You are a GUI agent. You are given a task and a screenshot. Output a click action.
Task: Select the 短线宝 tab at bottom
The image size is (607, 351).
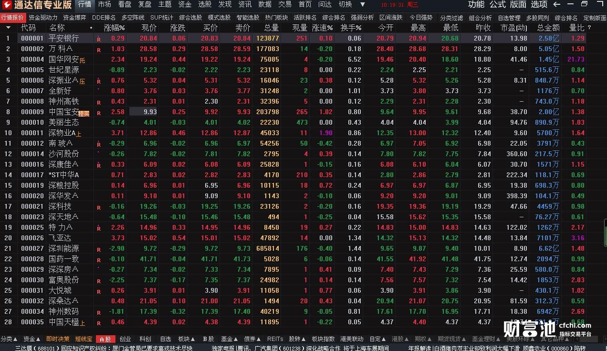84,339
